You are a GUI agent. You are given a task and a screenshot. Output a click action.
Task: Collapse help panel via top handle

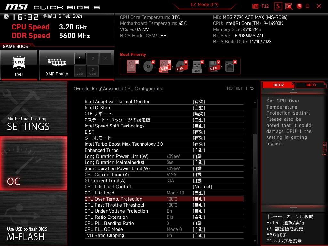(x=293, y=91)
